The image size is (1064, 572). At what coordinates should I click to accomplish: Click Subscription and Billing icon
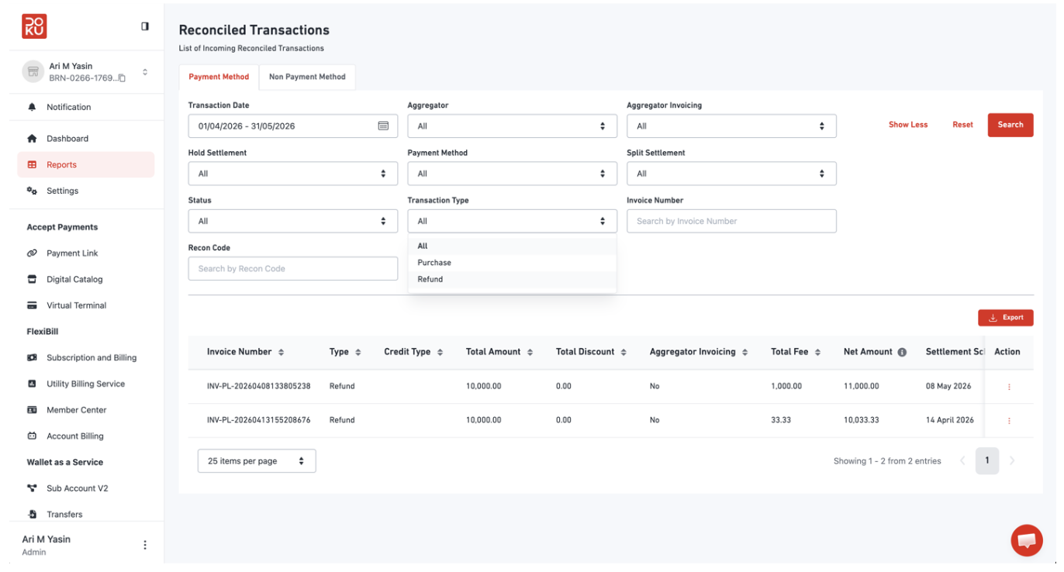click(x=32, y=358)
